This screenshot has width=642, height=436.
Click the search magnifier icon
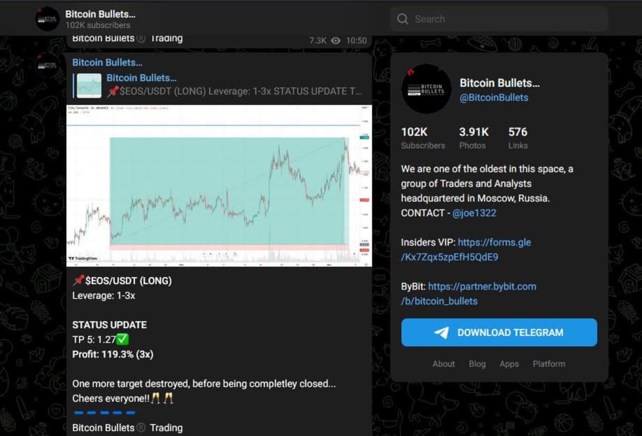point(402,19)
